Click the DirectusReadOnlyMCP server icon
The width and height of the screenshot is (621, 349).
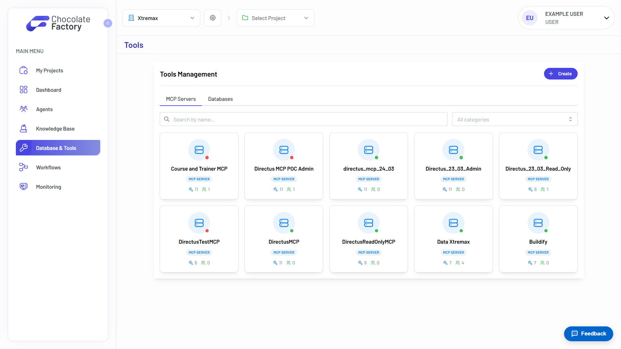pos(369,223)
